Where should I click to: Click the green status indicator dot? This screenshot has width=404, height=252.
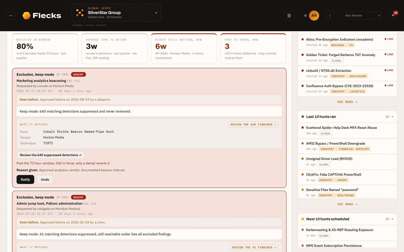pyautogui.click(x=305, y=16)
